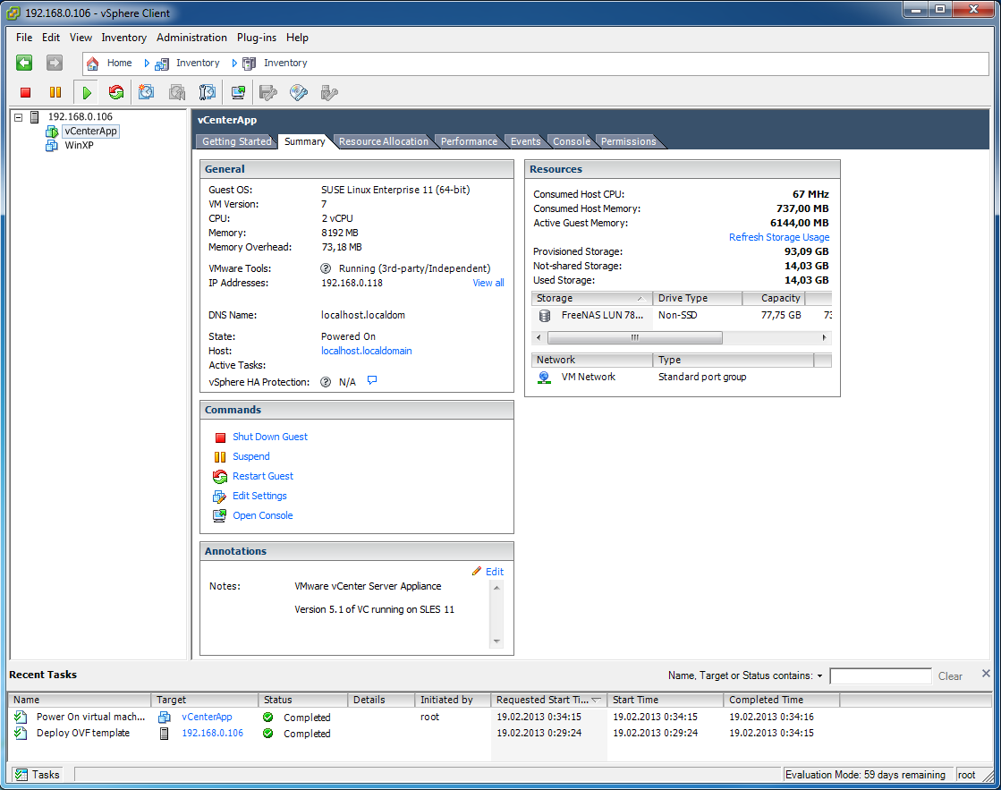Click the vCenterApp VM icon in tree
This screenshot has width=1001, height=790.
[x=52, y=131]
